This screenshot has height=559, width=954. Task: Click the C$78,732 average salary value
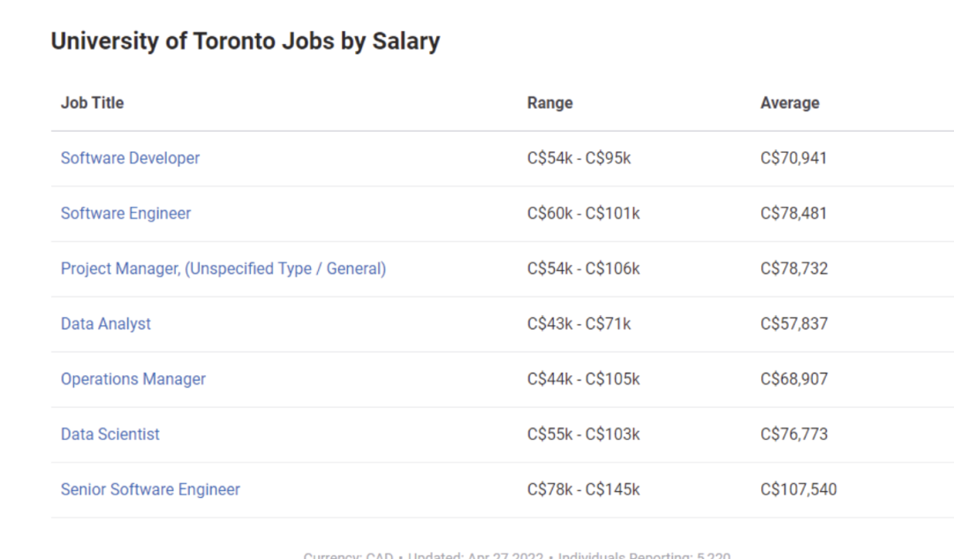[x=793, y=268]
